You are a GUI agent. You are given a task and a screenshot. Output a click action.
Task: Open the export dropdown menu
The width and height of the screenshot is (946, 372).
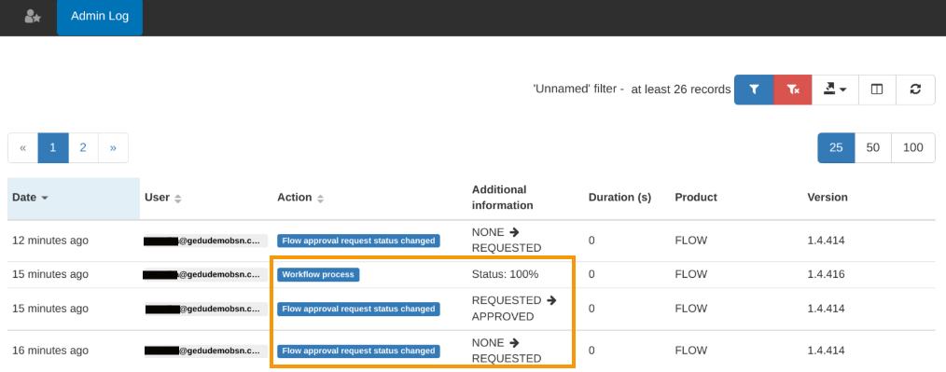(x=835, y=90)
